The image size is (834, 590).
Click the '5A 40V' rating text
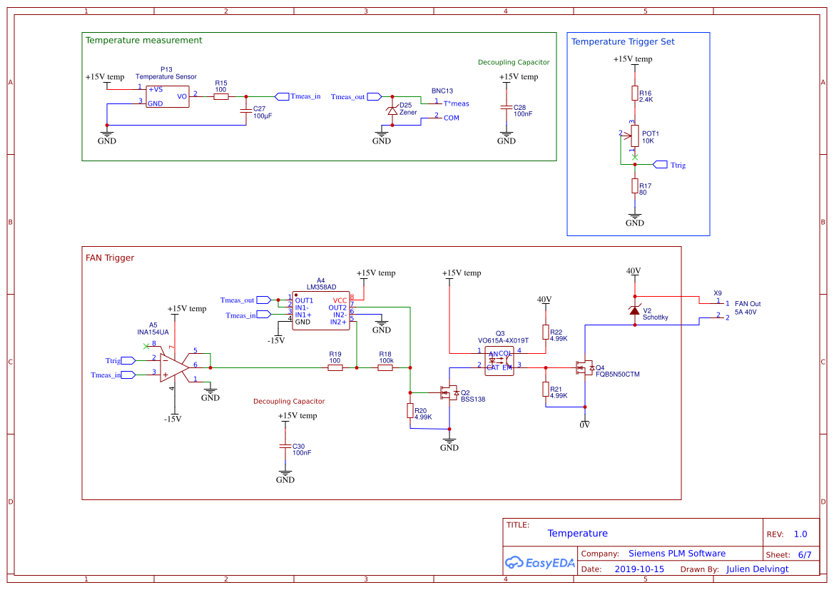click(x=745, y=312)
